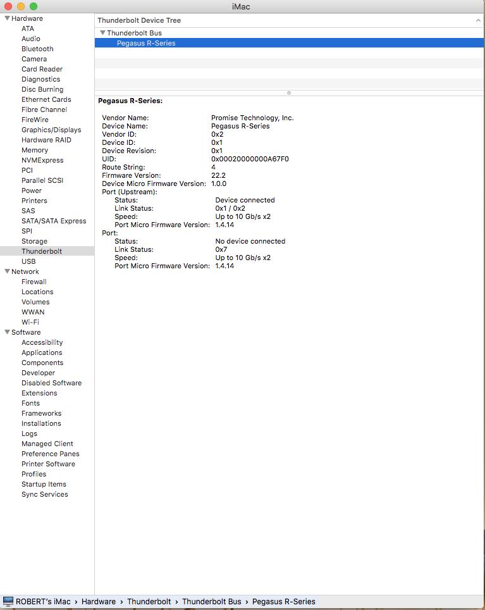
Task: Click the computer icon in path bar
Action: (x=8, y=601)
